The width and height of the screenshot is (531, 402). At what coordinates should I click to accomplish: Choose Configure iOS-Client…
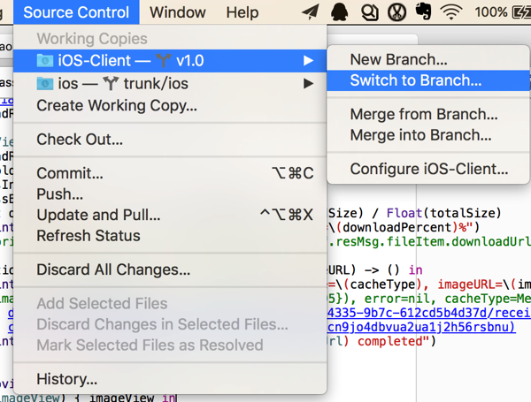click(429, 169)
